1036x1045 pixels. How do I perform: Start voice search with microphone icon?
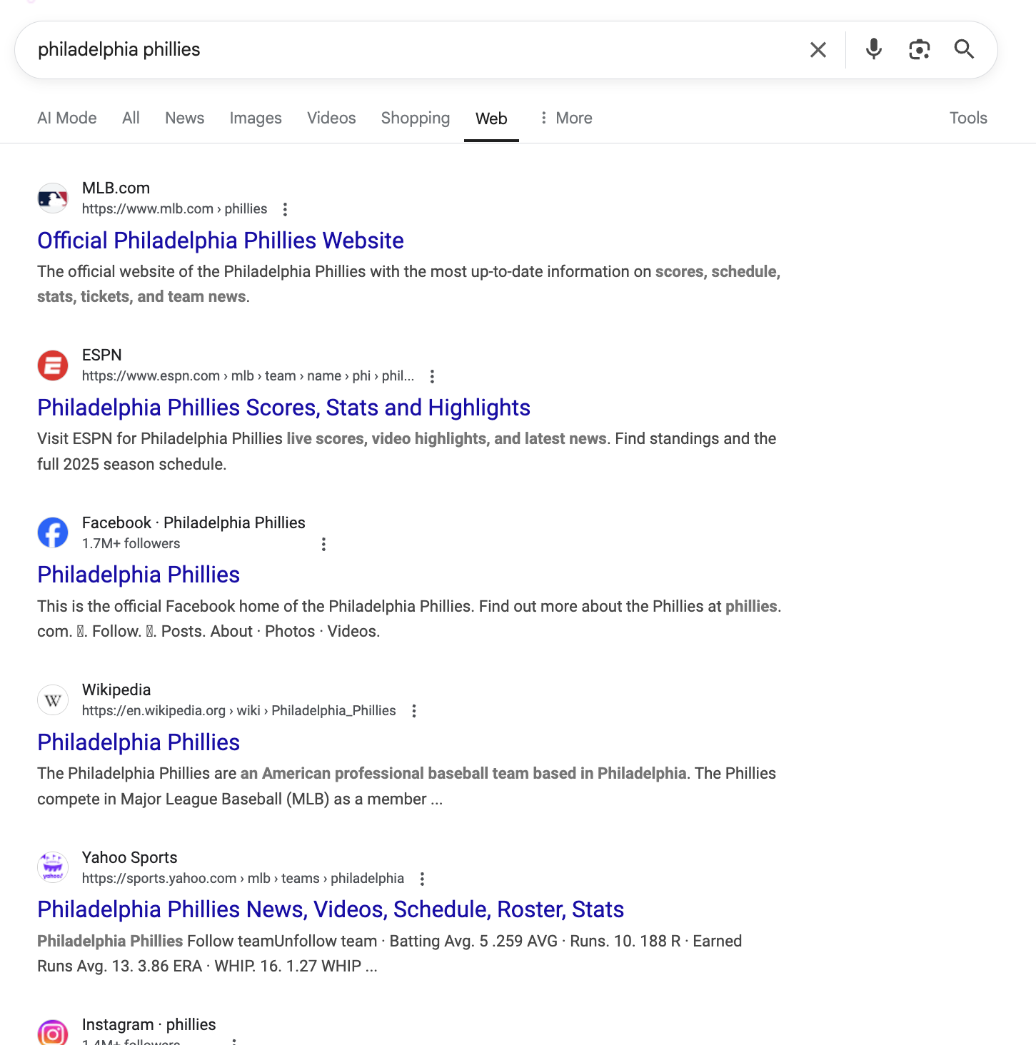[x=873, y=49]
